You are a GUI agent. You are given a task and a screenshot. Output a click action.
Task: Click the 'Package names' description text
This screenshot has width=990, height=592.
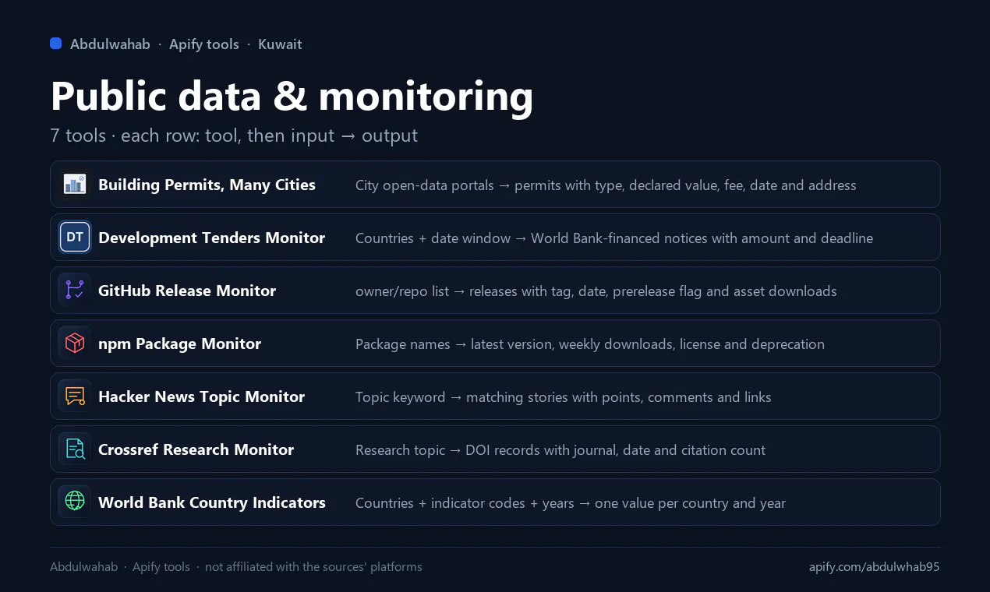point(590,344)
